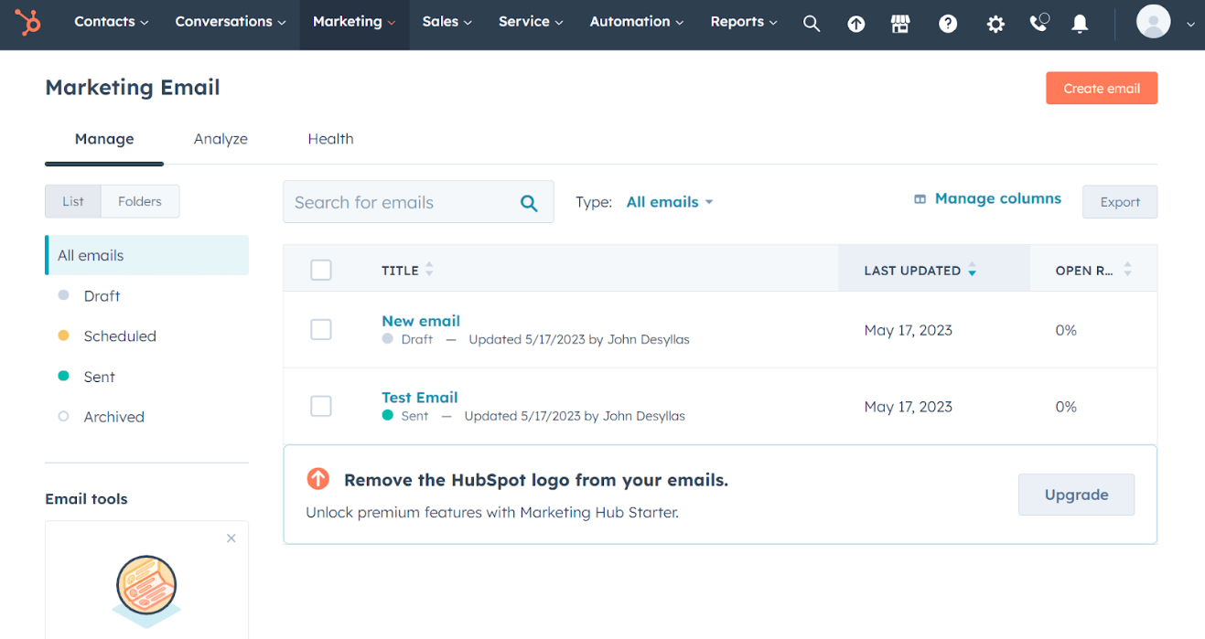The image size is (1205, 639).
Task: Open the Test Email link
Action: click(420, 398)
